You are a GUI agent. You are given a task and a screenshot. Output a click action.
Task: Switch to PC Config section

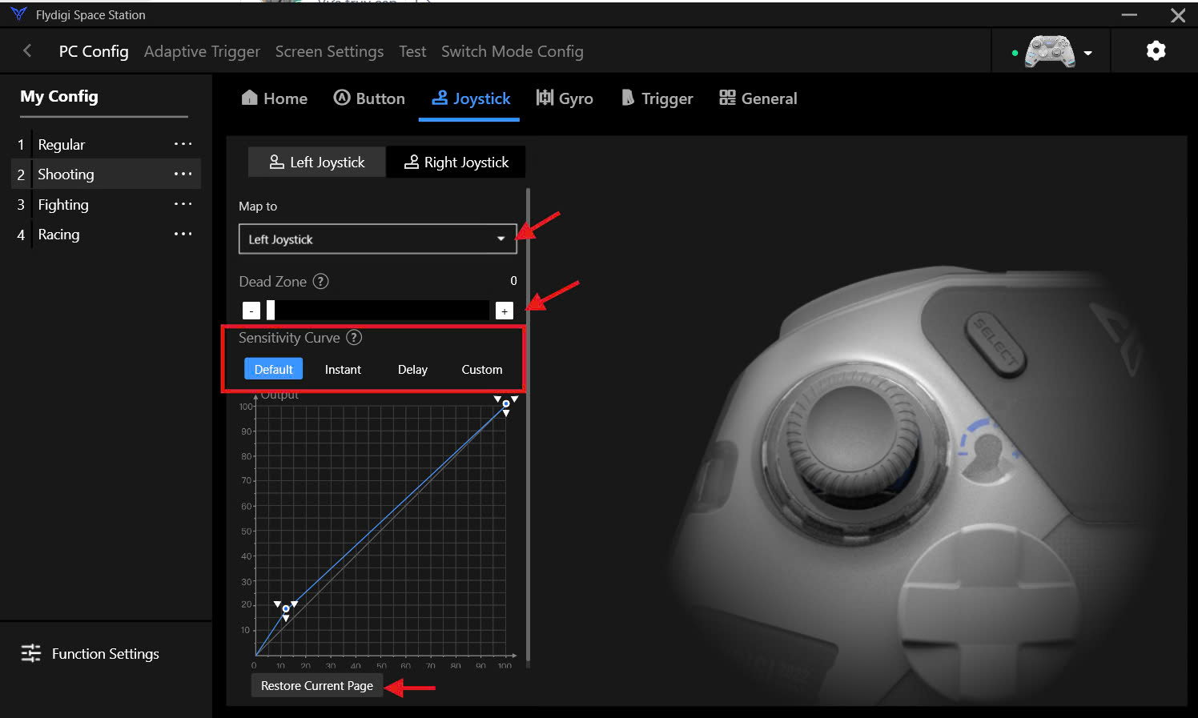click(x=94, y=51)
